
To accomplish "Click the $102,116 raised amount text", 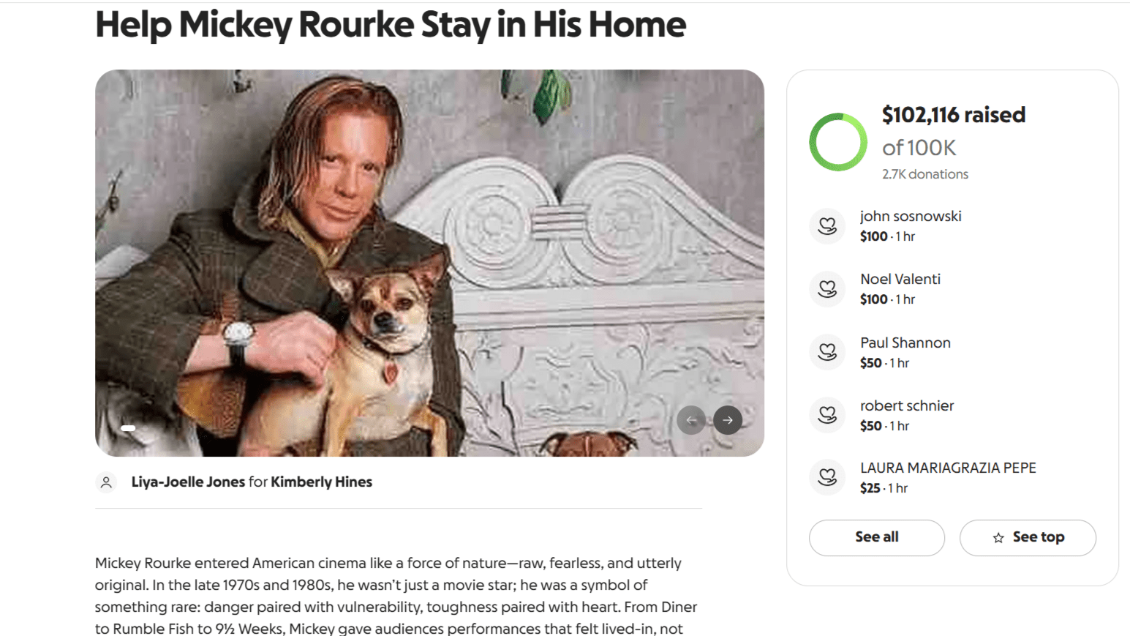I will pos(953,115).
